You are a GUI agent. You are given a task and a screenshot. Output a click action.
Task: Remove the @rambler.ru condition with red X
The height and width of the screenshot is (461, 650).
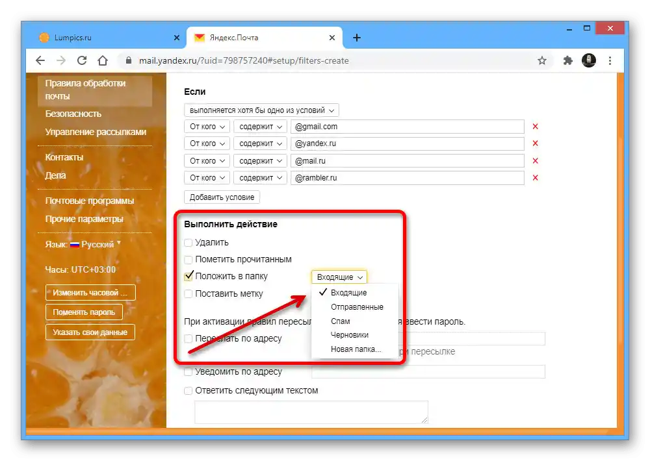pos(535,178)
